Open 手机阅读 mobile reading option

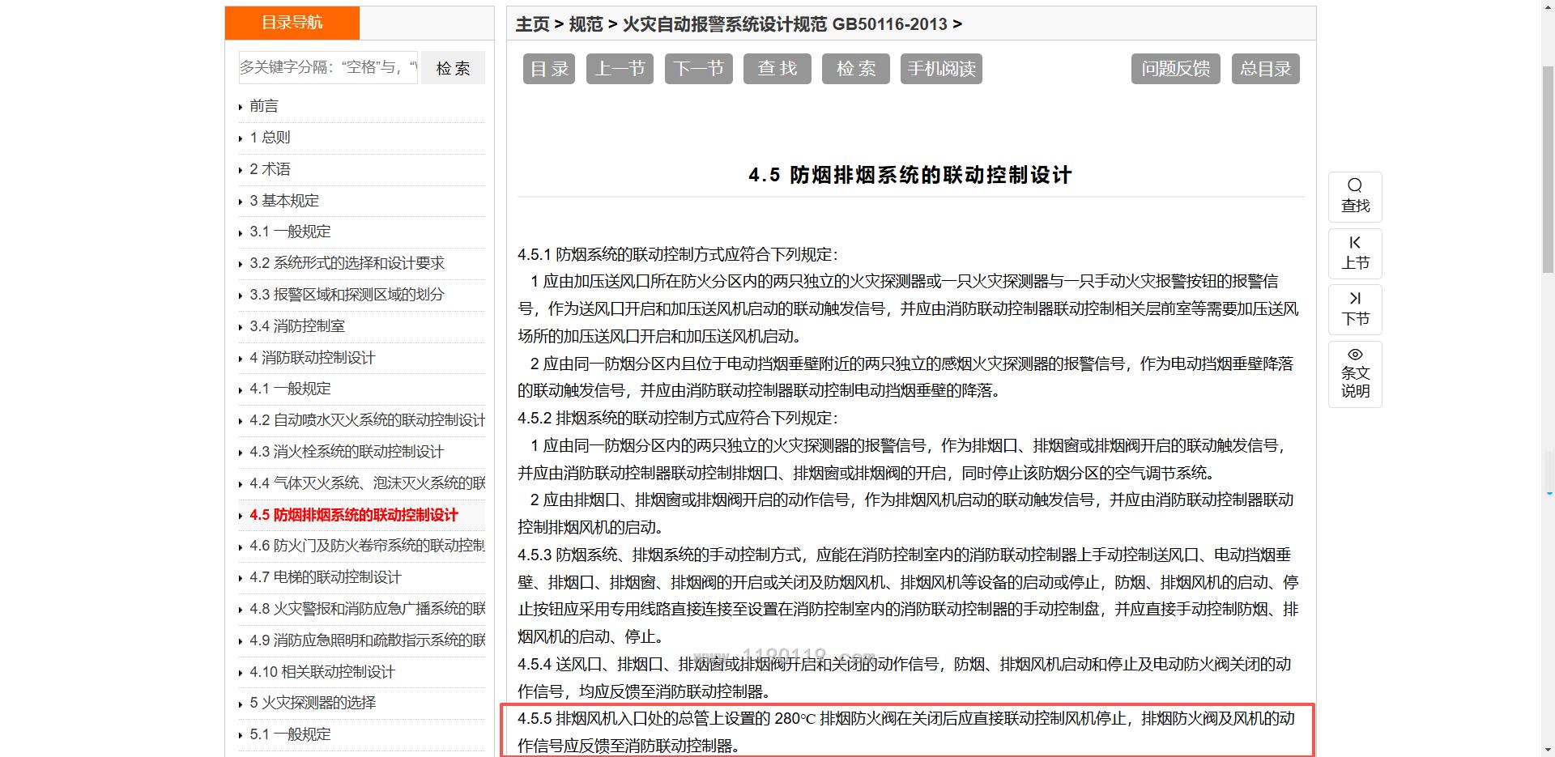[940, 69]
